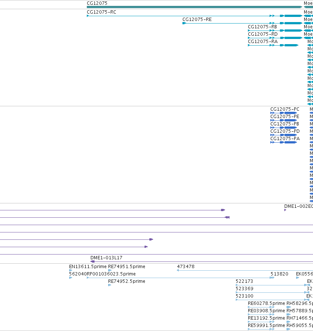Select the CG12075-RB transcript label
This screenshot has height=331, width=313.
[262, 27]
